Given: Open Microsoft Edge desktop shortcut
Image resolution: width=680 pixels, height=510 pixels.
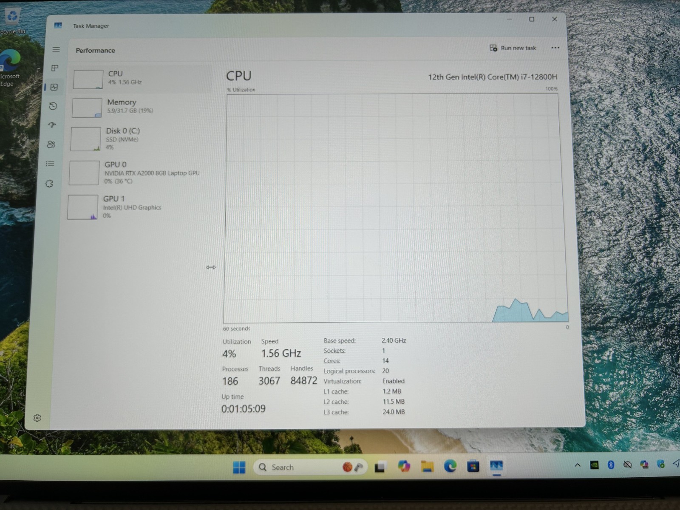Looking at the screenshot, I should [9, 68].
